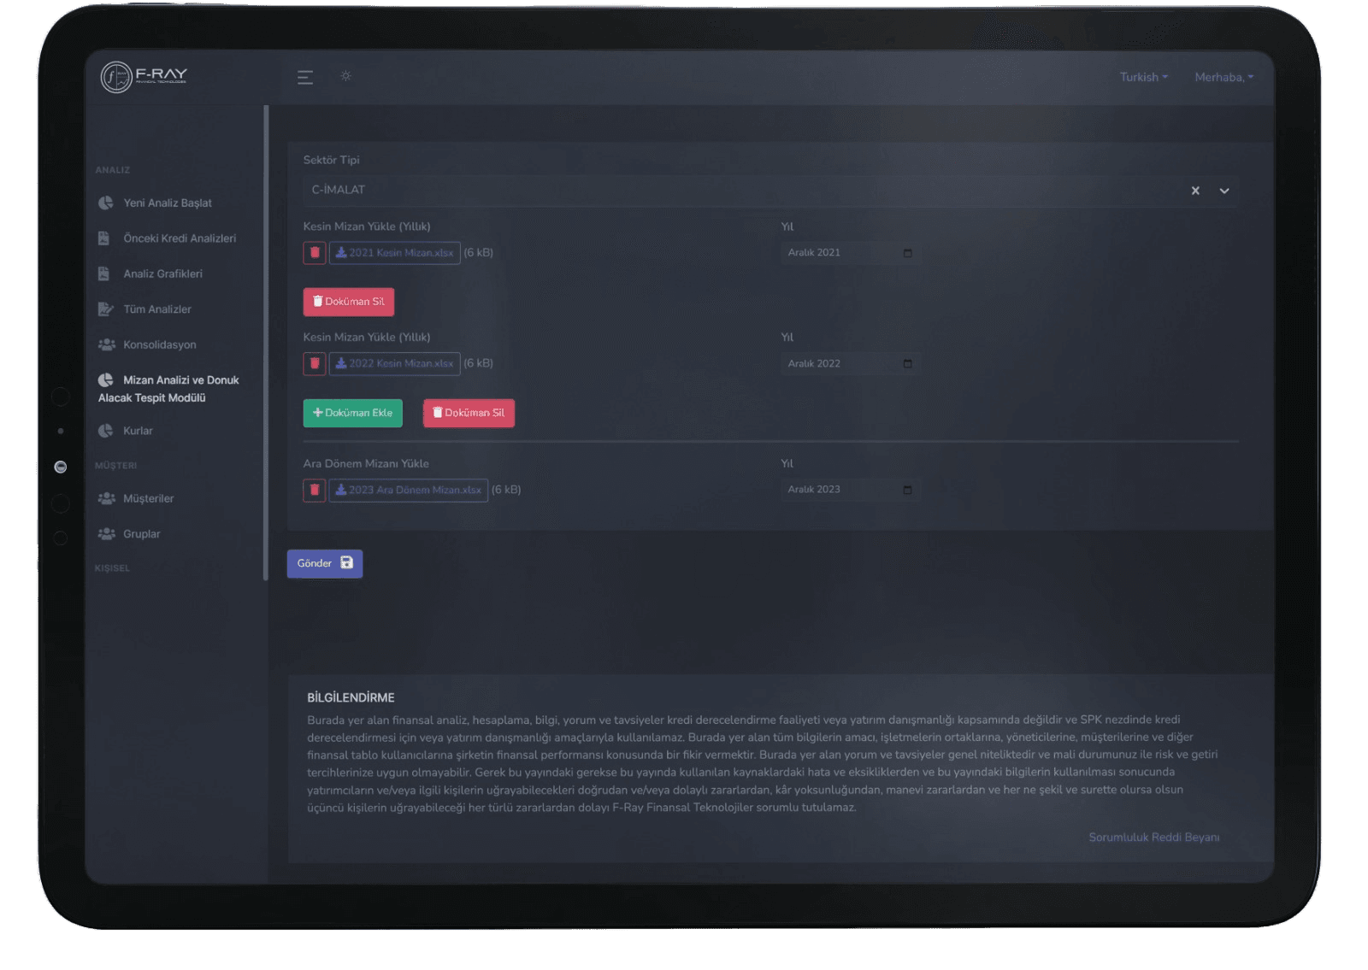
Task: Click the F-RAY logo
Action: pyautogui.click(x=144, y=77)
